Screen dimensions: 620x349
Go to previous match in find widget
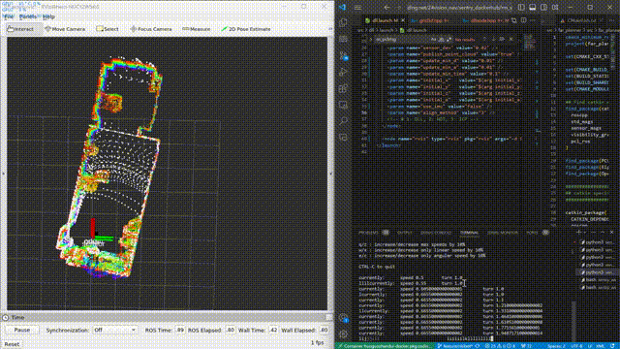coord(484,39)
